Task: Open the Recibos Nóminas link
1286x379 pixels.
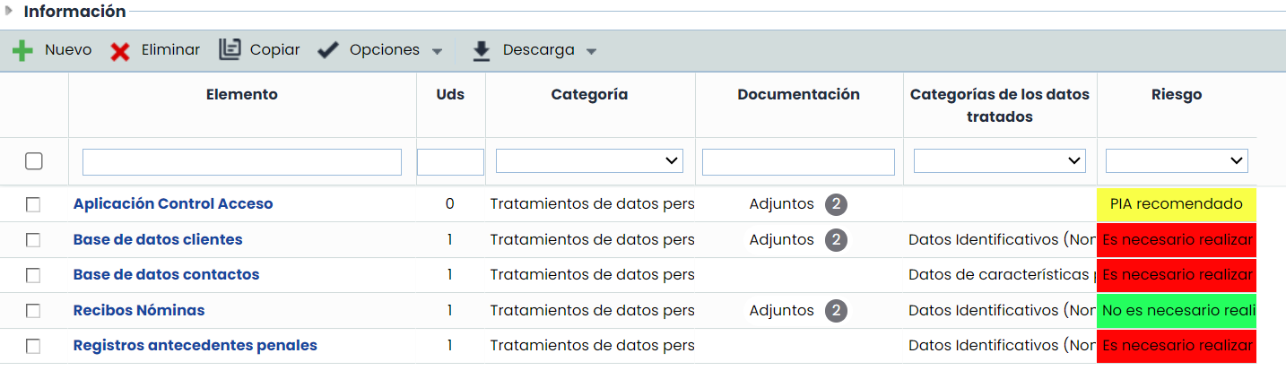Action: (x=139, y=311)
